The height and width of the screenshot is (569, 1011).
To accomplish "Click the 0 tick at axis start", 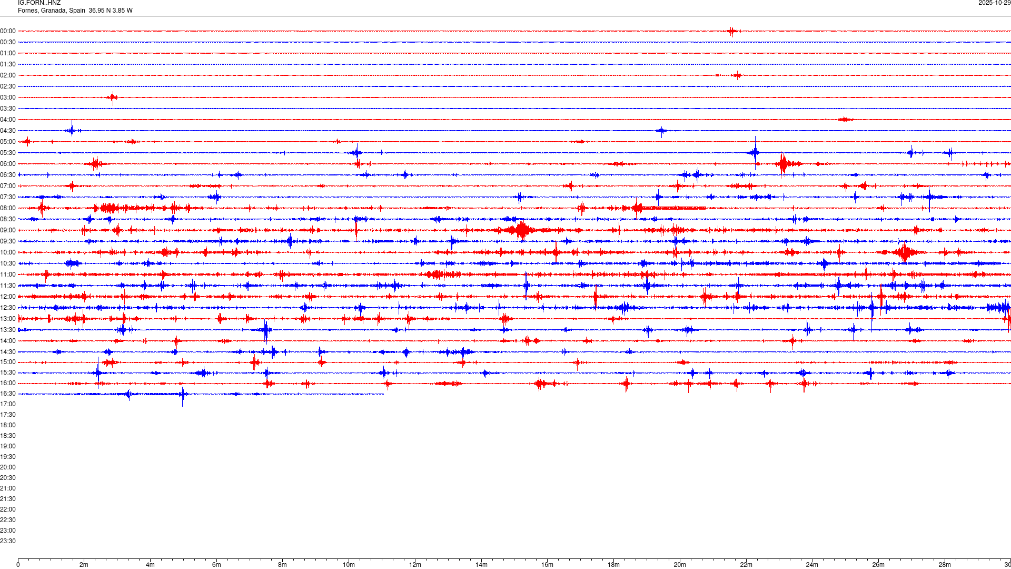I will click(x=18, y=565).
